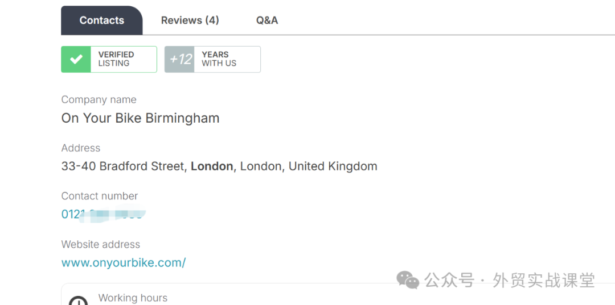Click the Years With Us label
615x305 pixels.
[219, 59]
